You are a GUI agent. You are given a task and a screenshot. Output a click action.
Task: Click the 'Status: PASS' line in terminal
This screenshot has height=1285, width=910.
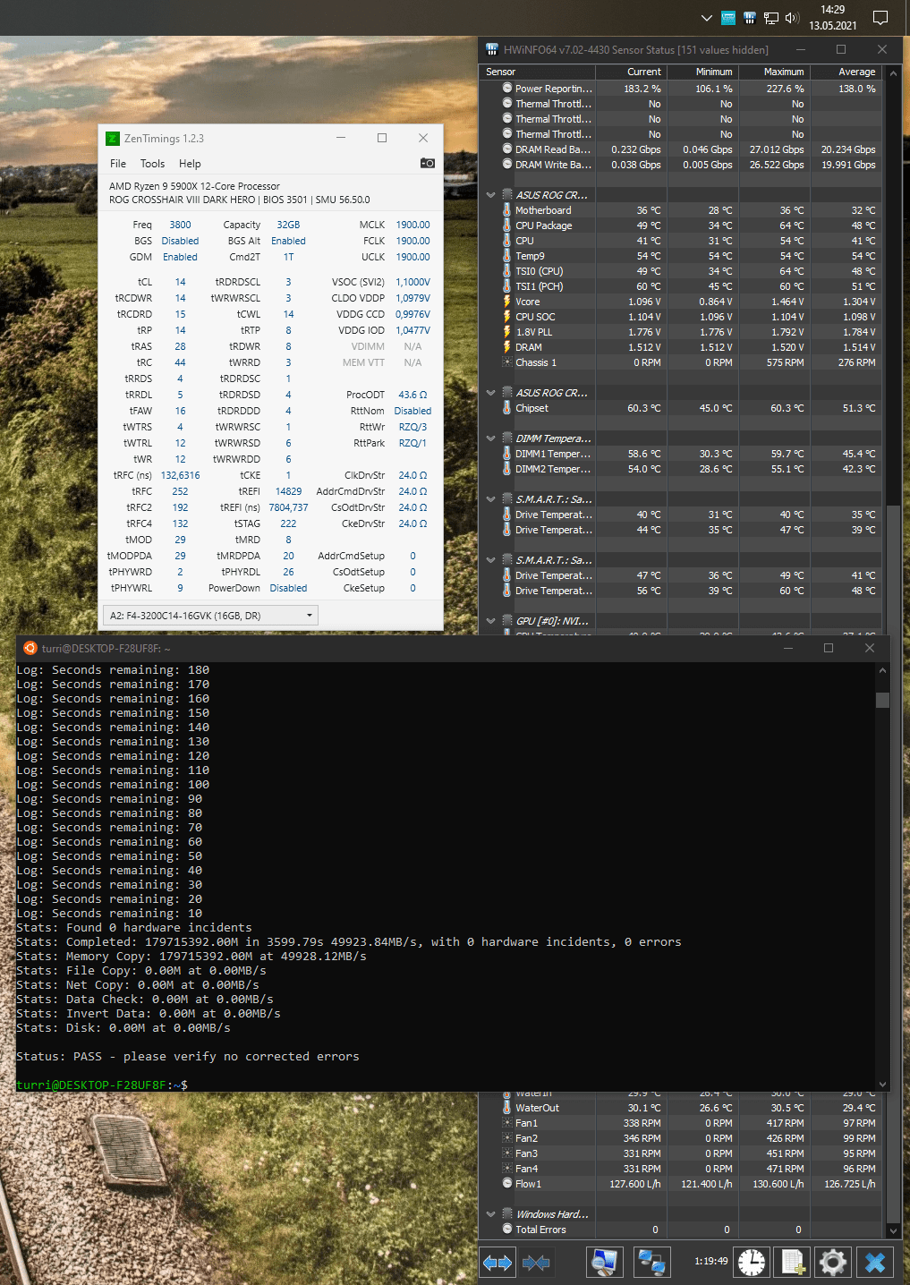(188, 1057)
